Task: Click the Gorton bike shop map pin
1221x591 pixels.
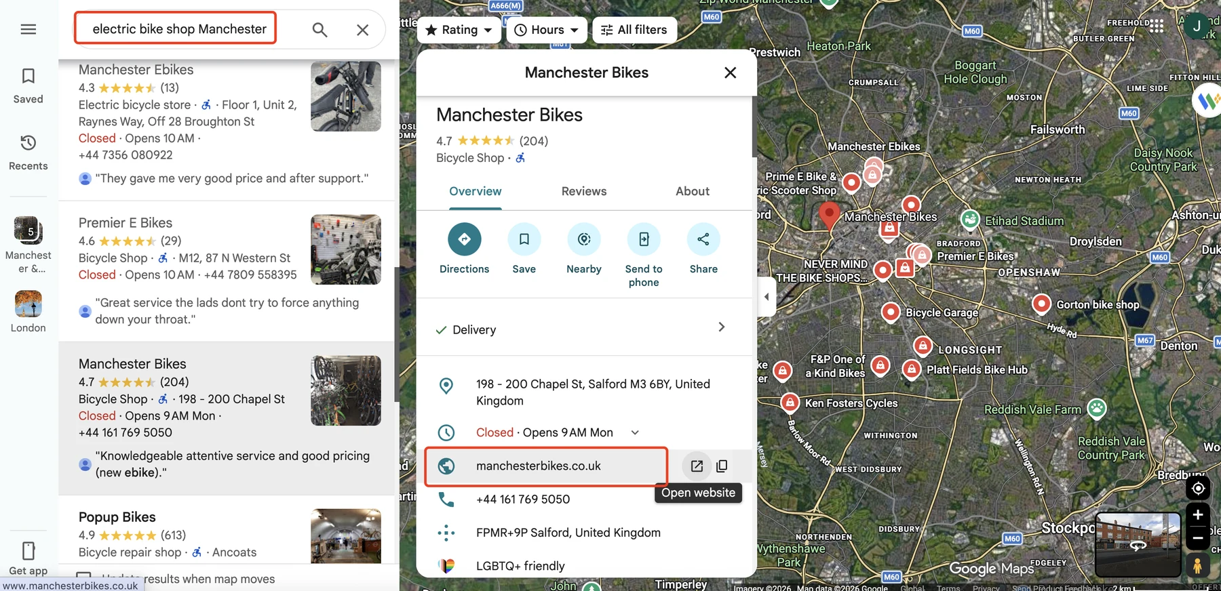Action: [1041, 304]
